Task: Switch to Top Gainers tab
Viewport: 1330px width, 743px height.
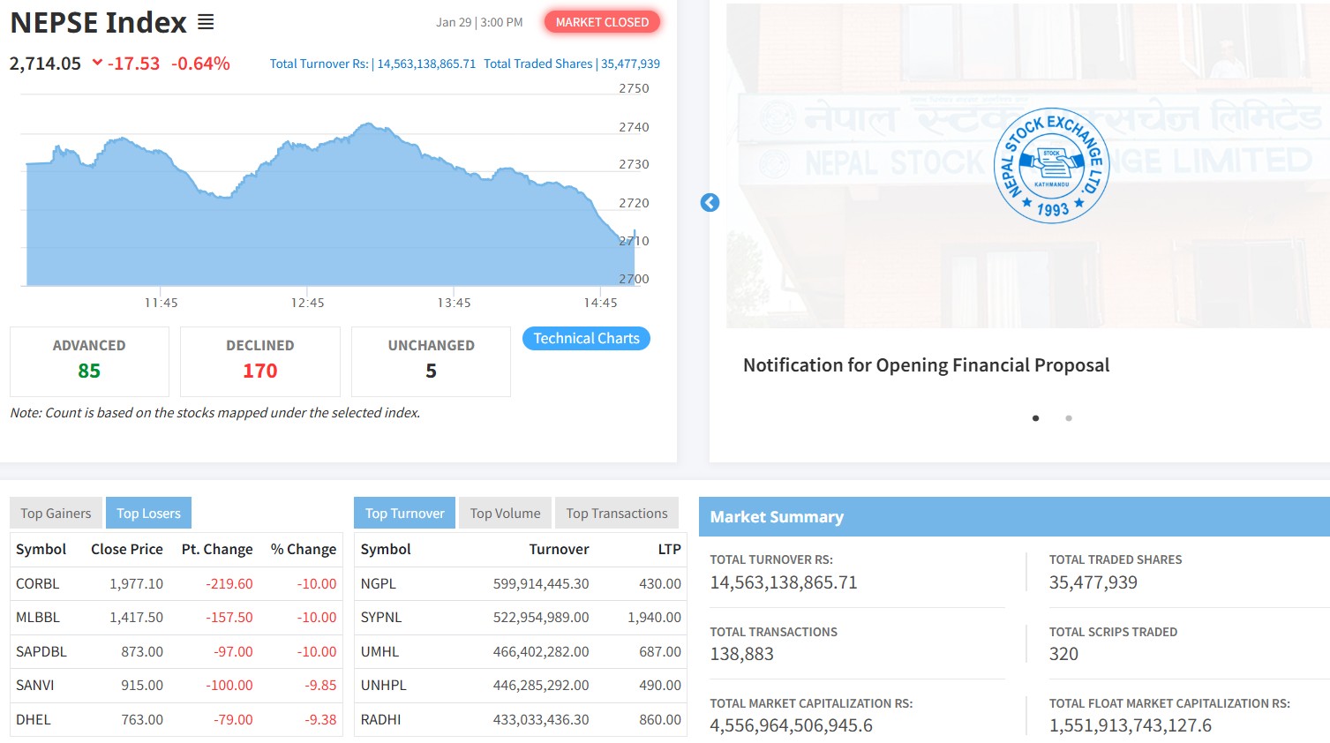Action: tap(56, 514)
